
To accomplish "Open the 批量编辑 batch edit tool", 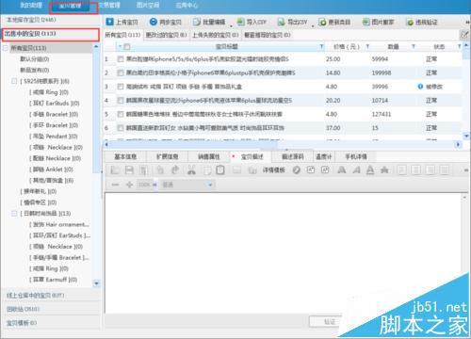I will pos(209,22).
